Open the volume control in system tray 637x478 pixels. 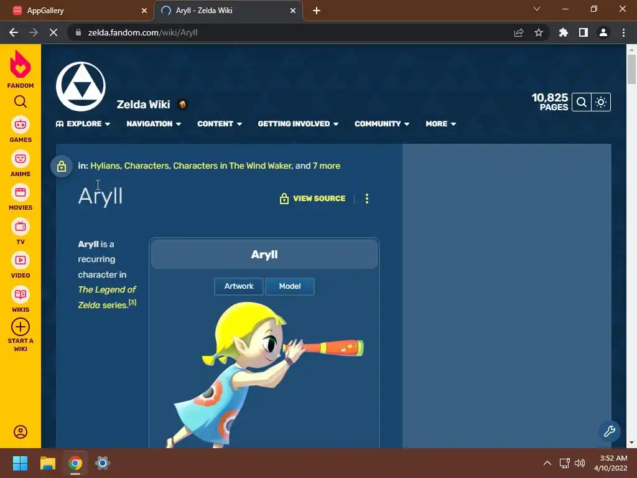tap(580, 463)
